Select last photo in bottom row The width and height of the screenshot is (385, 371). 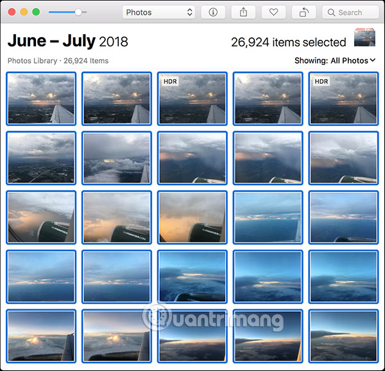(x=343, y=336)
